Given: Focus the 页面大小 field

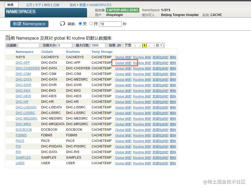Looking at the screenshot, I should [65, 45].
